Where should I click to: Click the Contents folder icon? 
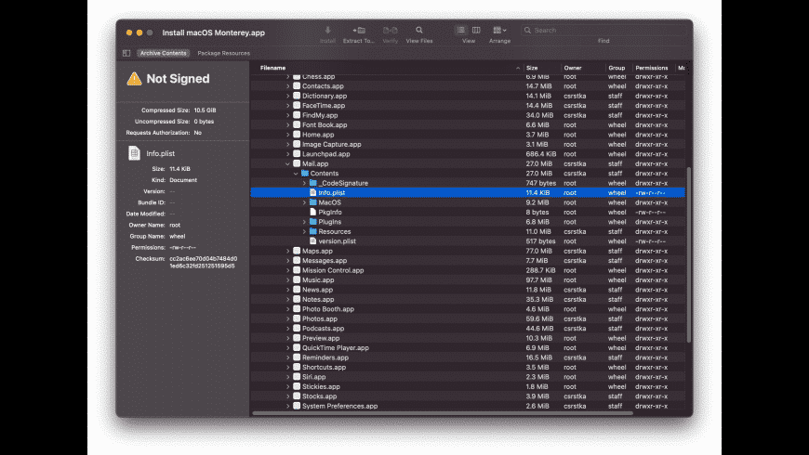305,173
